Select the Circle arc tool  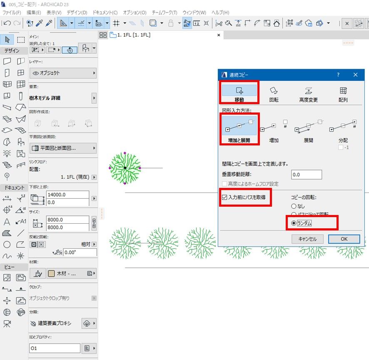[x=7, y=245]
